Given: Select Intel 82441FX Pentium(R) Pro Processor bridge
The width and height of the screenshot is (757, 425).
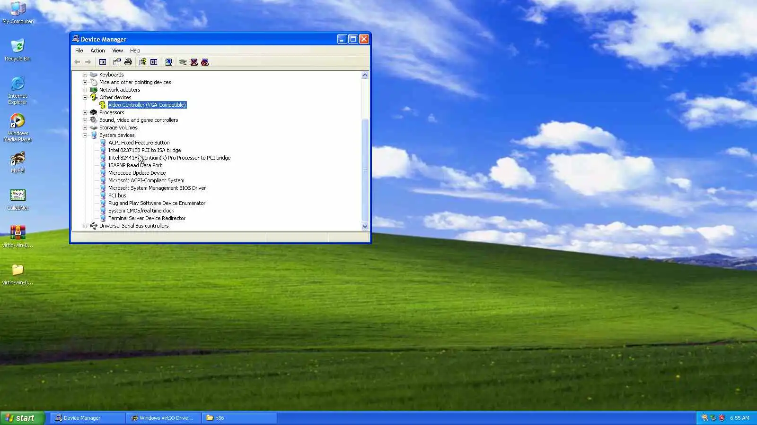Looking at the screenshot, I should [x=169, y=158].
